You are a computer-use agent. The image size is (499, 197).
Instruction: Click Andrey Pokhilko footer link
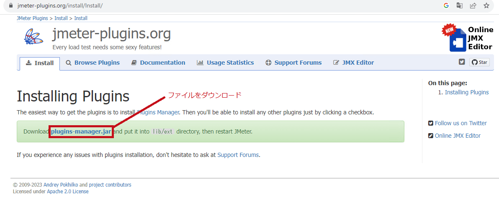[61, 184]
